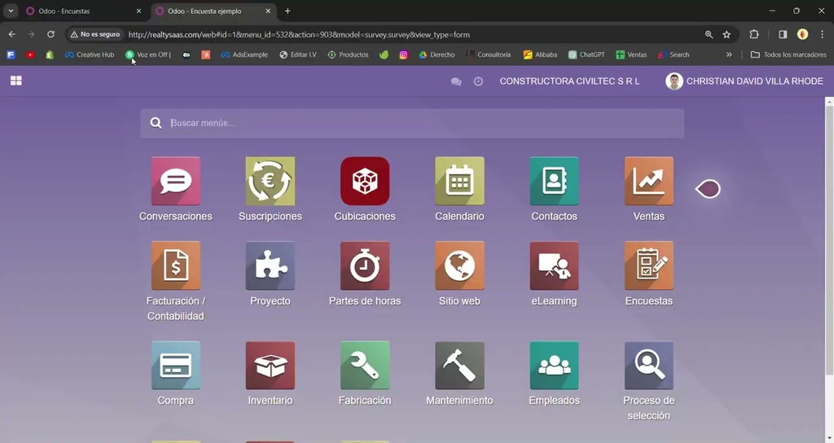This screenshot has height=443, width=834.
Task: Open the Chrome profile avatar
Action: pos(802,34)
